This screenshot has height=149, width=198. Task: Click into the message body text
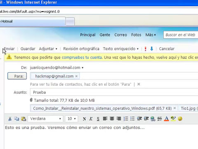(x=75, y=127)
